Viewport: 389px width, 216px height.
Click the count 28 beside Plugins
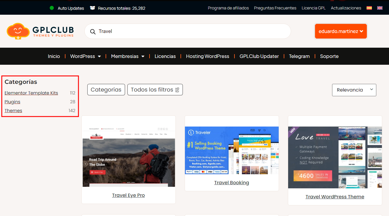(x=73, y=102)
